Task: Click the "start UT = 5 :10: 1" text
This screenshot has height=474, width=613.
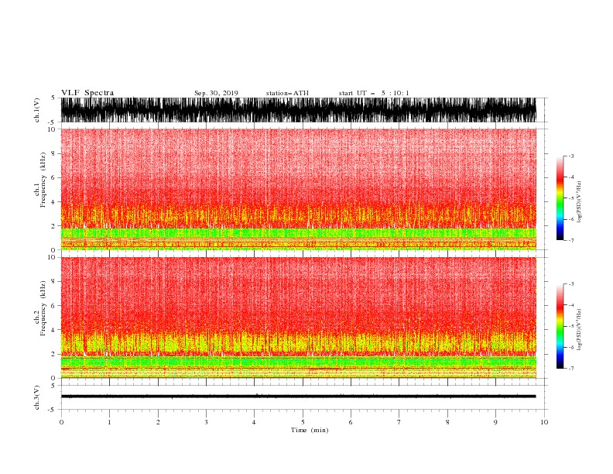Action: coord(374,93)
